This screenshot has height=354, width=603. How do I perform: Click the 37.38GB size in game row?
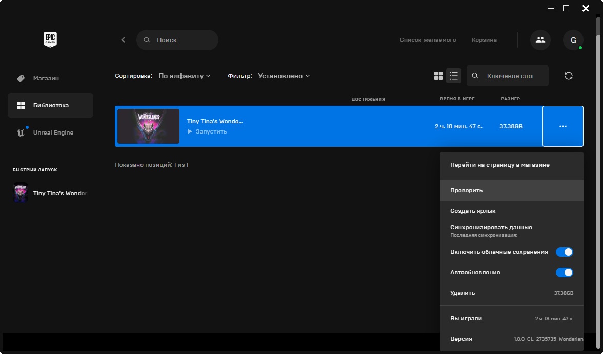pos(511,126)
